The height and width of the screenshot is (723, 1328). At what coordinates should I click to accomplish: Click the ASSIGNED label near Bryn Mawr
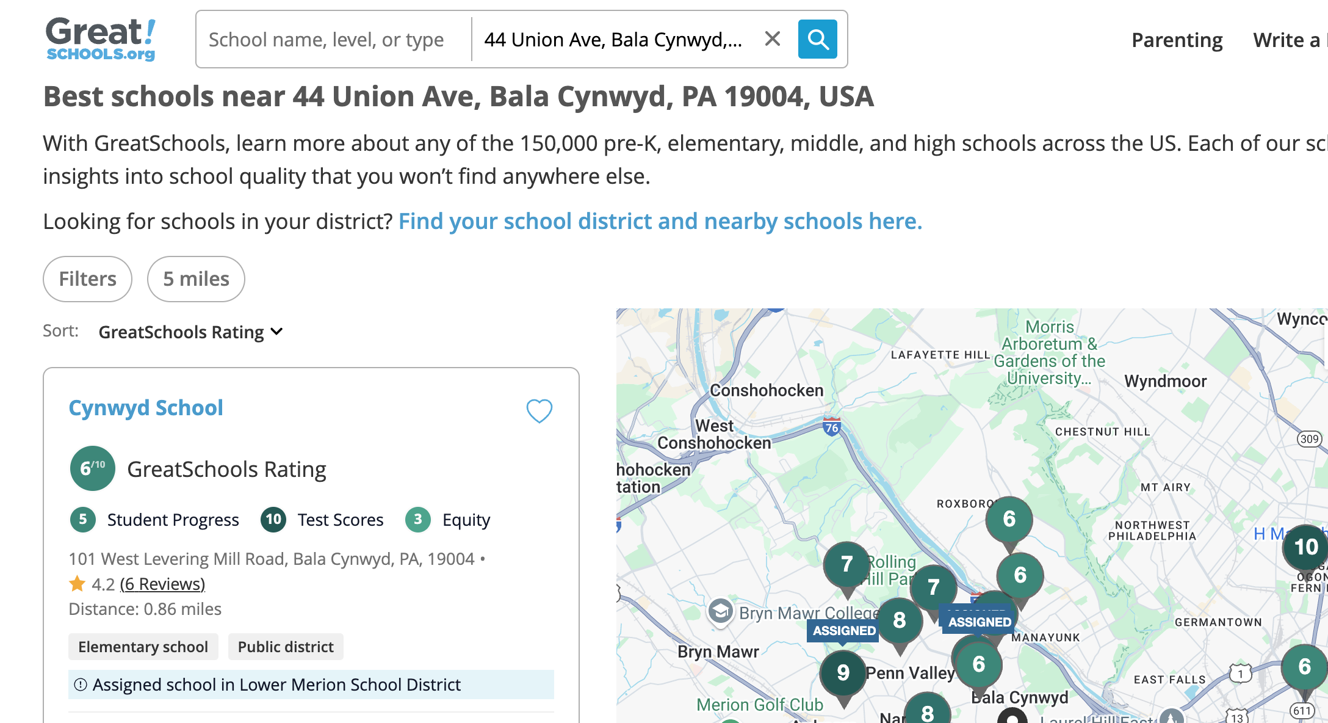844,631
